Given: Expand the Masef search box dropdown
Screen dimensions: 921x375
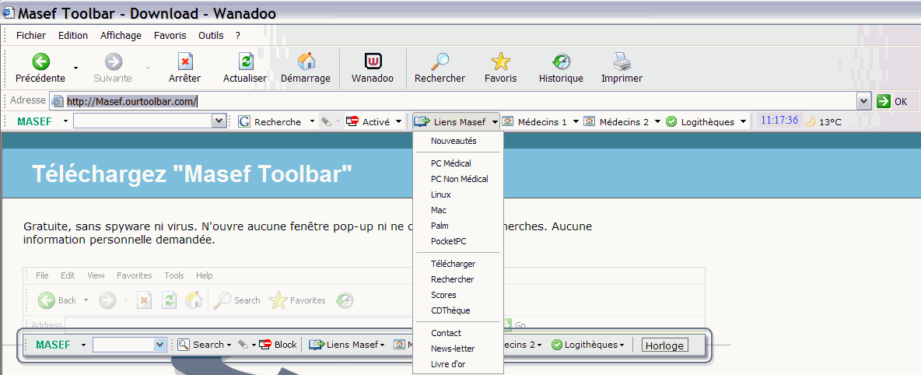Looking at the screenshot, I should tap(219, 121).
